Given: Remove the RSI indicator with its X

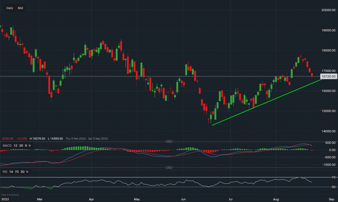Looking at the screenshot, I should pos(28,172).
